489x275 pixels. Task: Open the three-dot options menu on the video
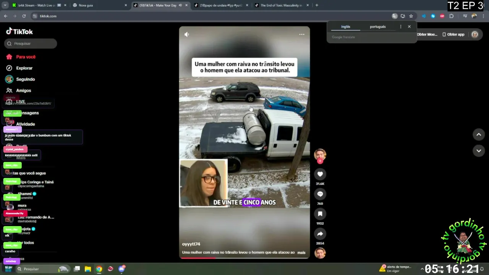302,34
